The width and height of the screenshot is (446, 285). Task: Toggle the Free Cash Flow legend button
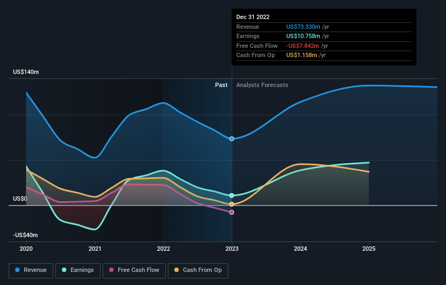click(134, 270)
